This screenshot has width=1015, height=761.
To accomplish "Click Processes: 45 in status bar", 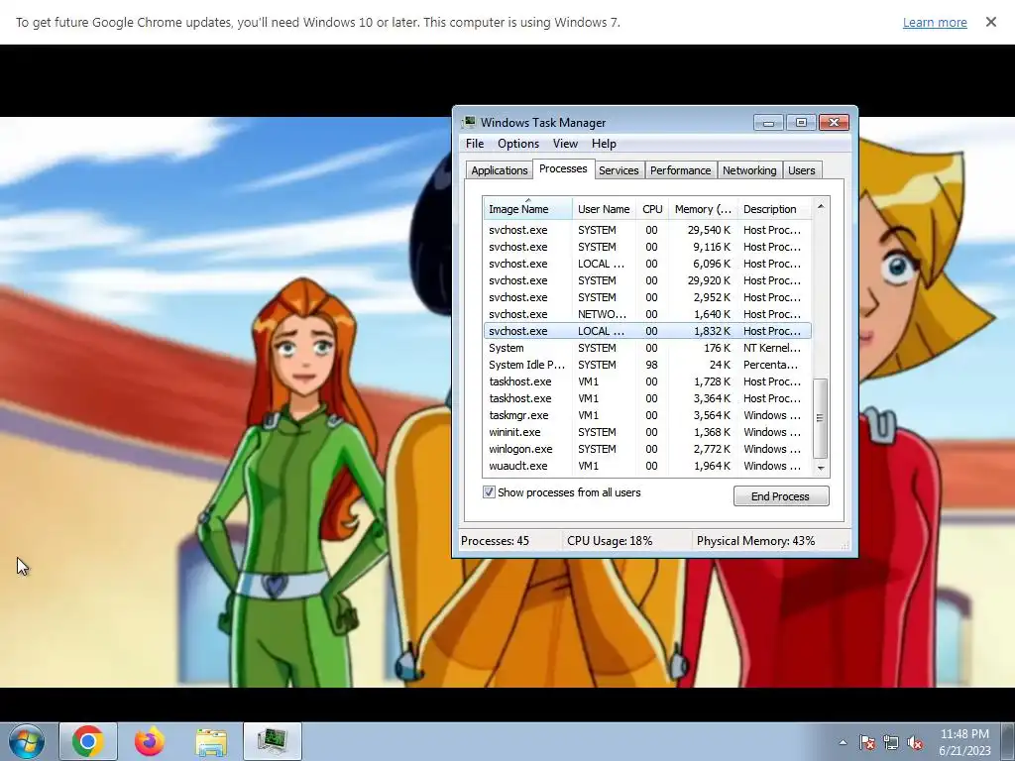I will click(x=495, y=541).
